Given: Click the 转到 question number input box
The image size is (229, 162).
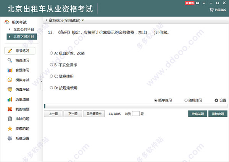Looking at the screenshot, I should pos(135,114).
